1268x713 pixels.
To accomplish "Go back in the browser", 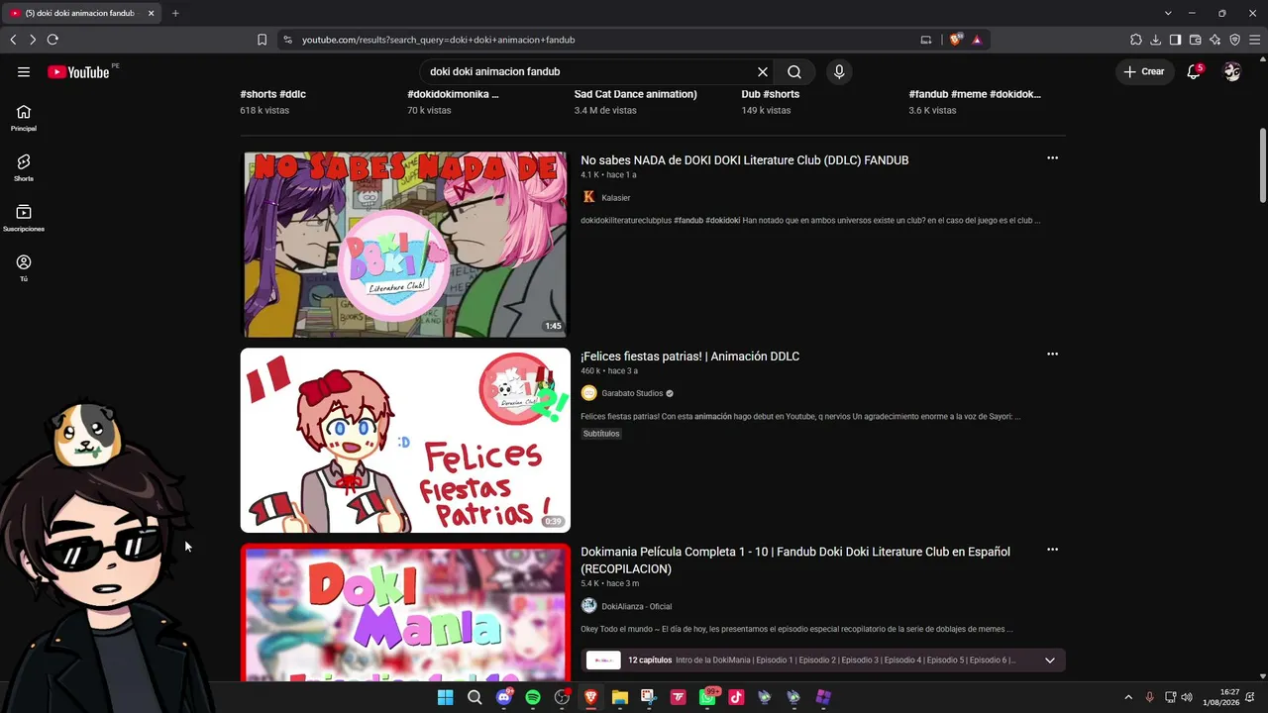I will coord(13,40).
